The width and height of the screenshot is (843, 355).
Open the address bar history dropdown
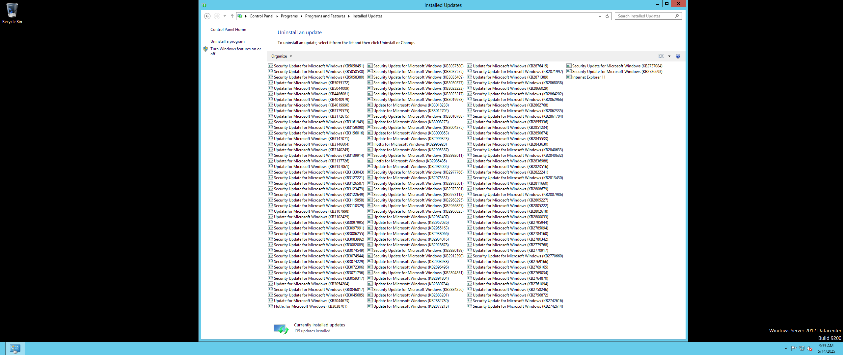[600, 16]
